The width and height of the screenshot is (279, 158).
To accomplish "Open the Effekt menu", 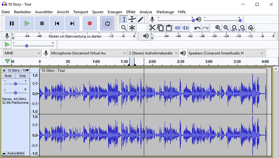I will [x=131, y=12].
